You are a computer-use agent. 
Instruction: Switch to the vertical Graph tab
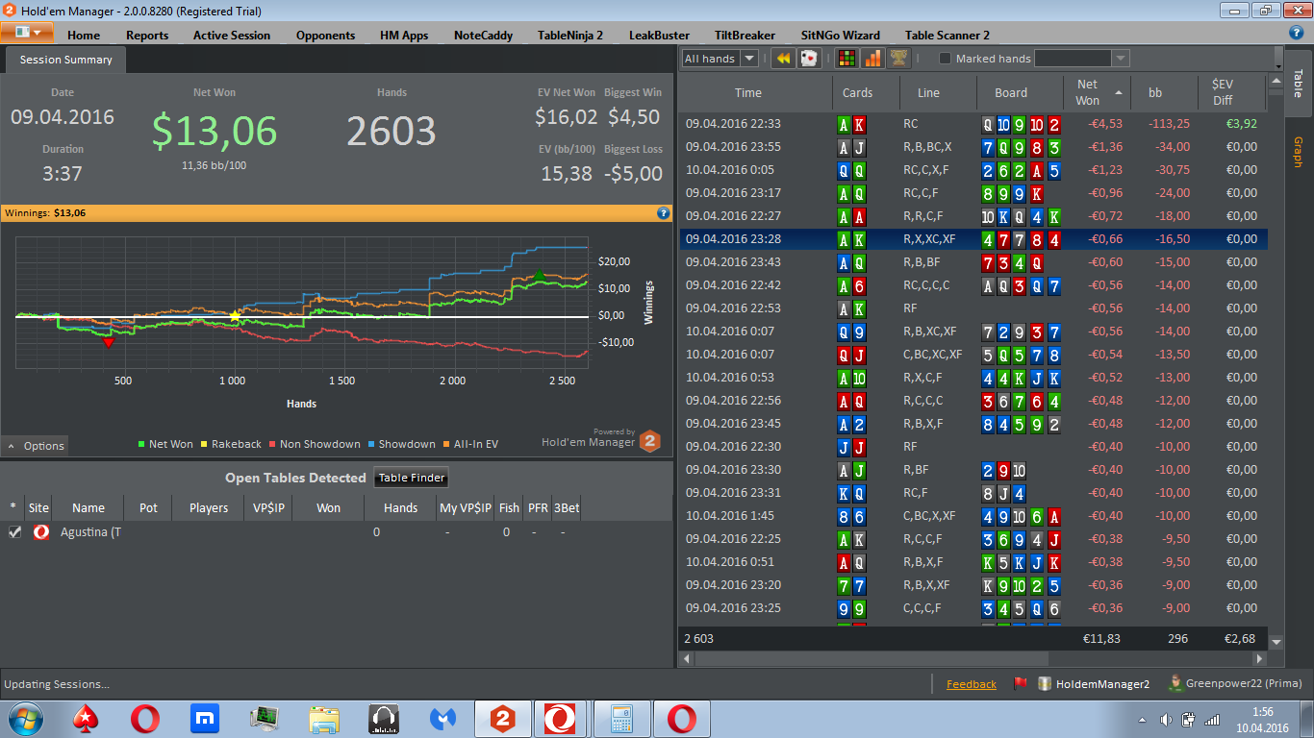click(1299, 152)
